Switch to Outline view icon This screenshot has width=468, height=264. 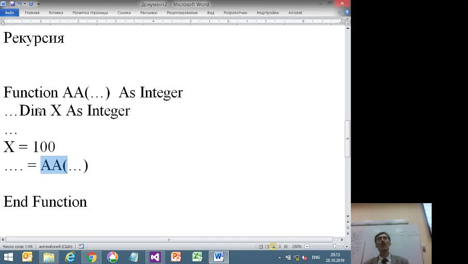coord(279,246)
